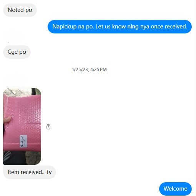This screenshot has width=196, height=196.
Task: Select the "Napickup na po" blue message
Action: tap(120, 27)
